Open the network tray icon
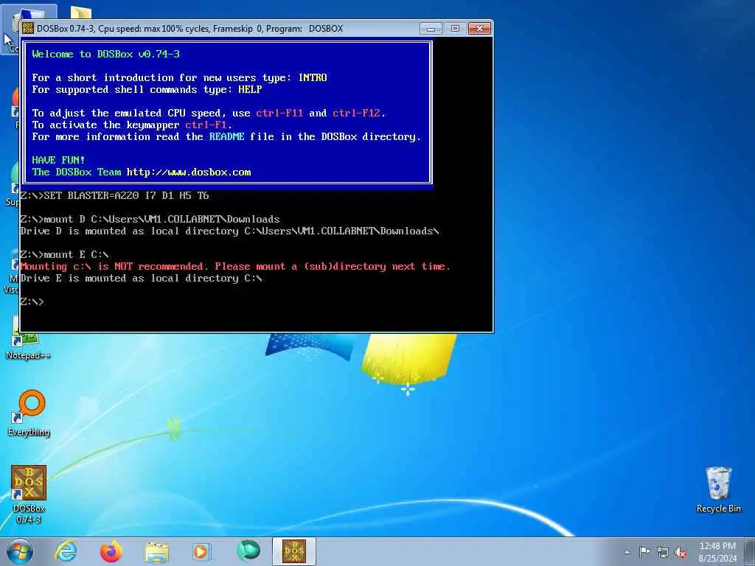The height and width of the screenshot is (566, 755). [663, 552]
